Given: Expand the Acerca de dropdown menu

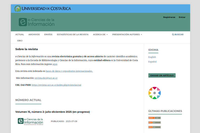Looking at the screenshot, I should (100, 35).
